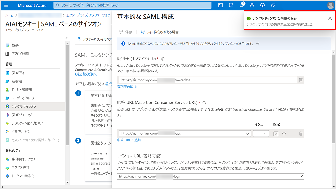Delete the entity ID with trash icon
The width and height of the screenshot is (336, 189).
tap(301, 80)
